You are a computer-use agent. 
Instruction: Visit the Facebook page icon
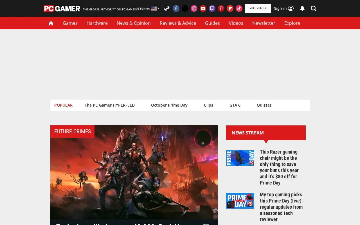coord(176,8)
